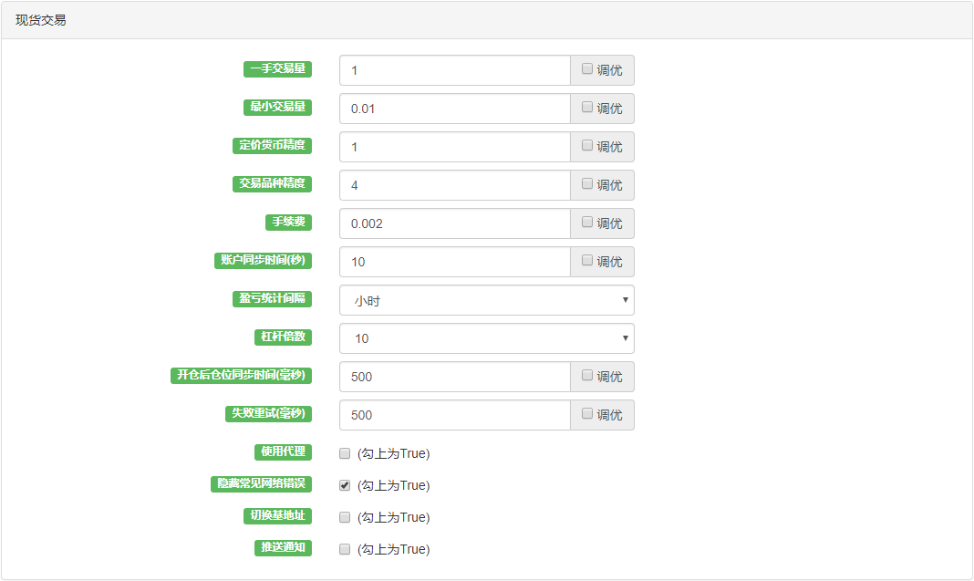The width and height of the screenshot is (974, 581).
Task: Turn on 推送通知 checkbox
Action: coord(345,549)
